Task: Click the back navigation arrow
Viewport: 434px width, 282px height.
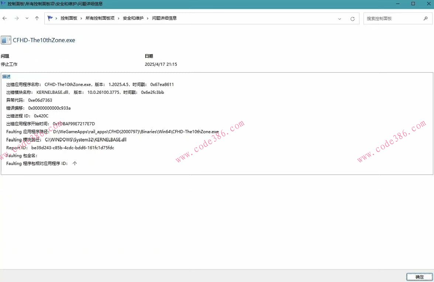Action: tap(5, 18)
